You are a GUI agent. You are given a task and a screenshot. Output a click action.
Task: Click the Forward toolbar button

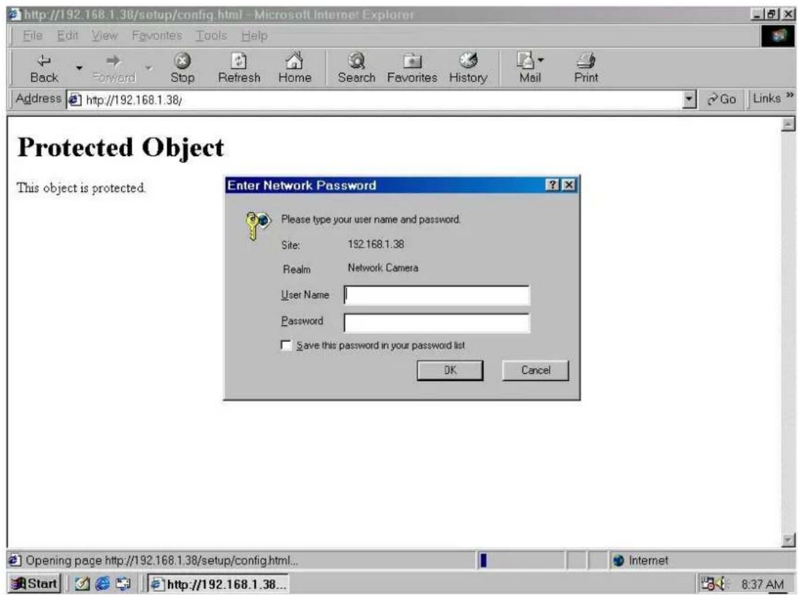114,69
